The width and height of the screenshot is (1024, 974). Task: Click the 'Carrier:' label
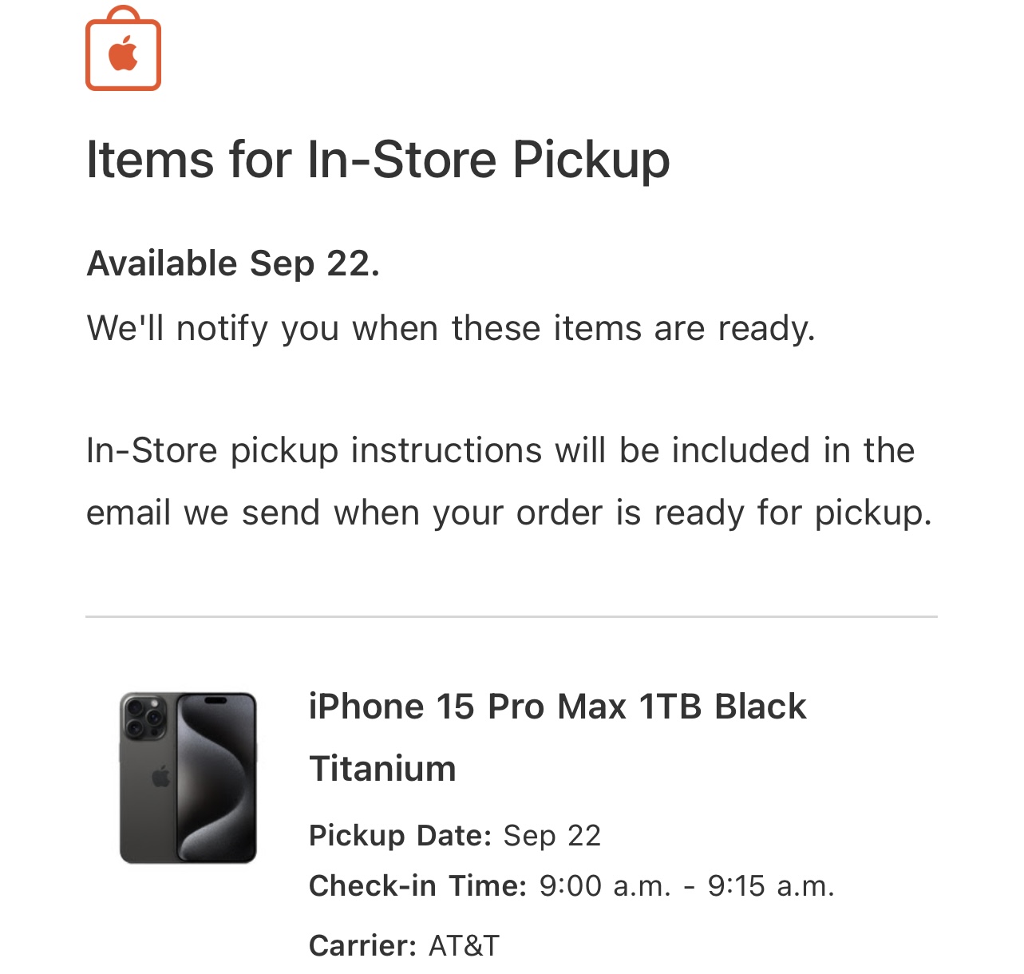[363, 946]
